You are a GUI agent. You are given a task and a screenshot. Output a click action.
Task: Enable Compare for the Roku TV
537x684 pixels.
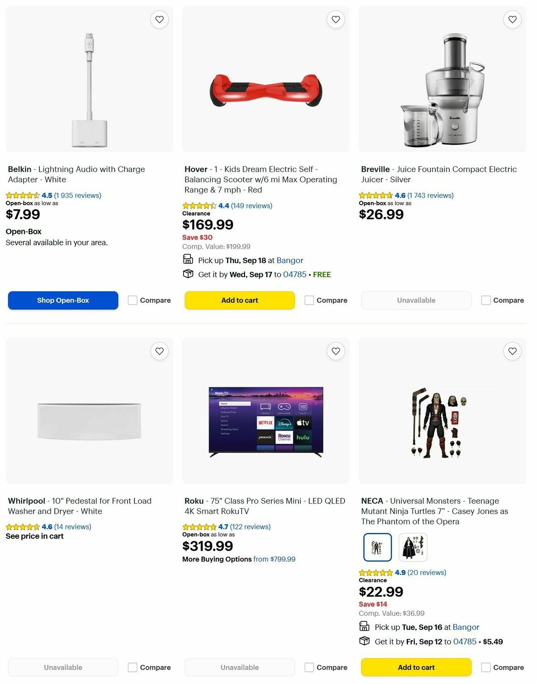pos(309,667)
